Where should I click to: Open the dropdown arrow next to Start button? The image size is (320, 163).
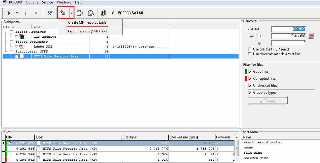[x=17, y=13]
